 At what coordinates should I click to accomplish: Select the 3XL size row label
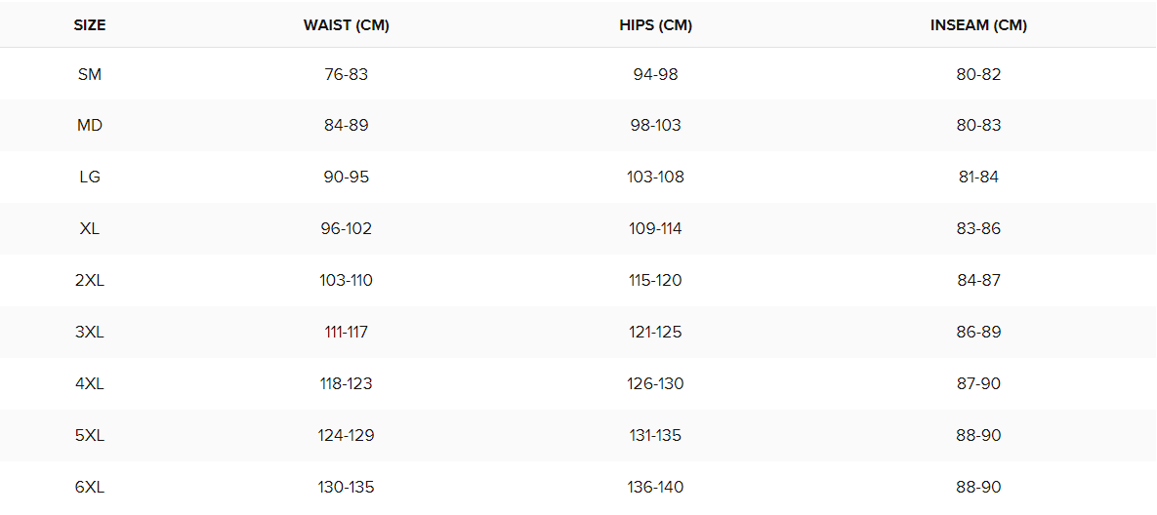tap(89, 333)
